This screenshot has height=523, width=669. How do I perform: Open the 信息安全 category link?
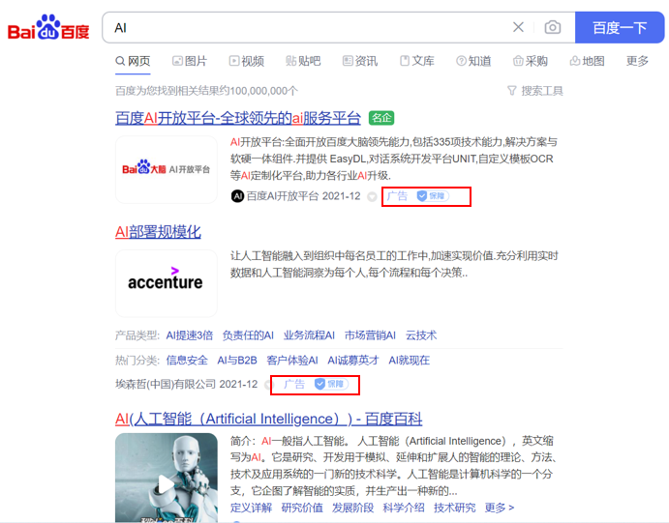[187, 361]
